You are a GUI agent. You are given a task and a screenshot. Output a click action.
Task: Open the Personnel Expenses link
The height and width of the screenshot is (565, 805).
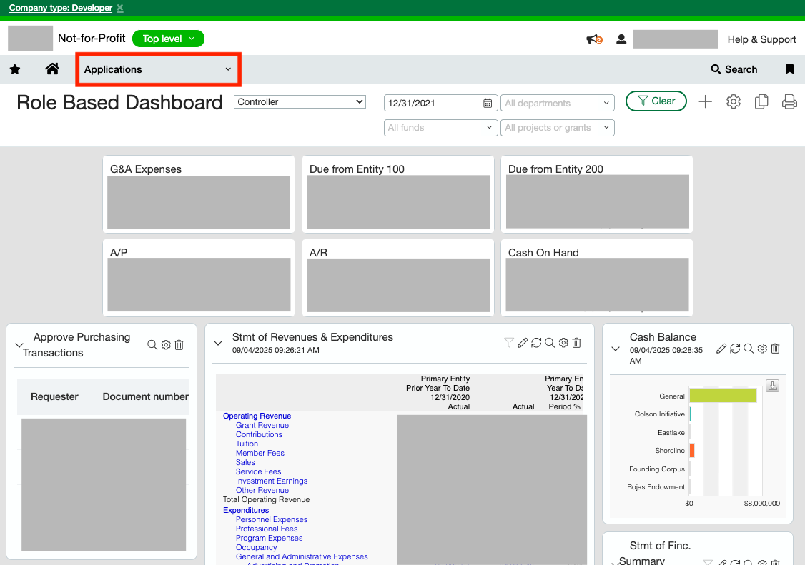pos(271,519)
